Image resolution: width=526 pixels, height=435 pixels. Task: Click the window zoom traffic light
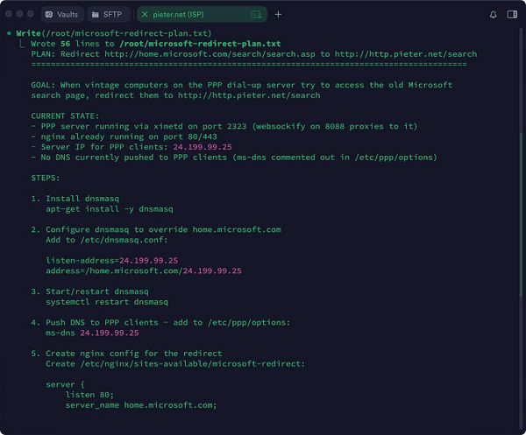click(x=31, y=14)
